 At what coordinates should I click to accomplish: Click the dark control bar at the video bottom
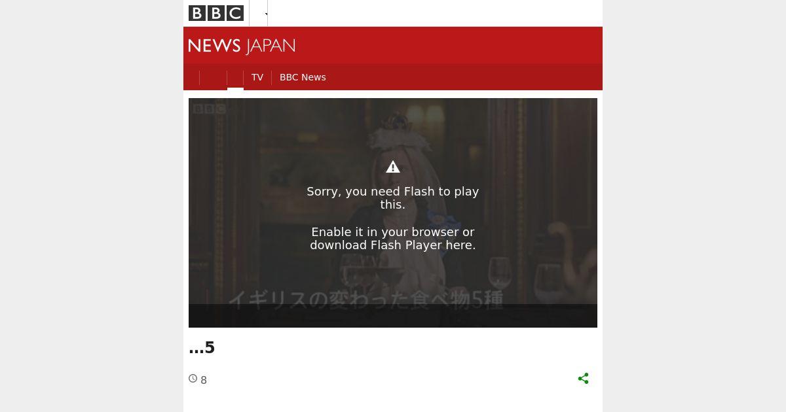pos(393,316)
